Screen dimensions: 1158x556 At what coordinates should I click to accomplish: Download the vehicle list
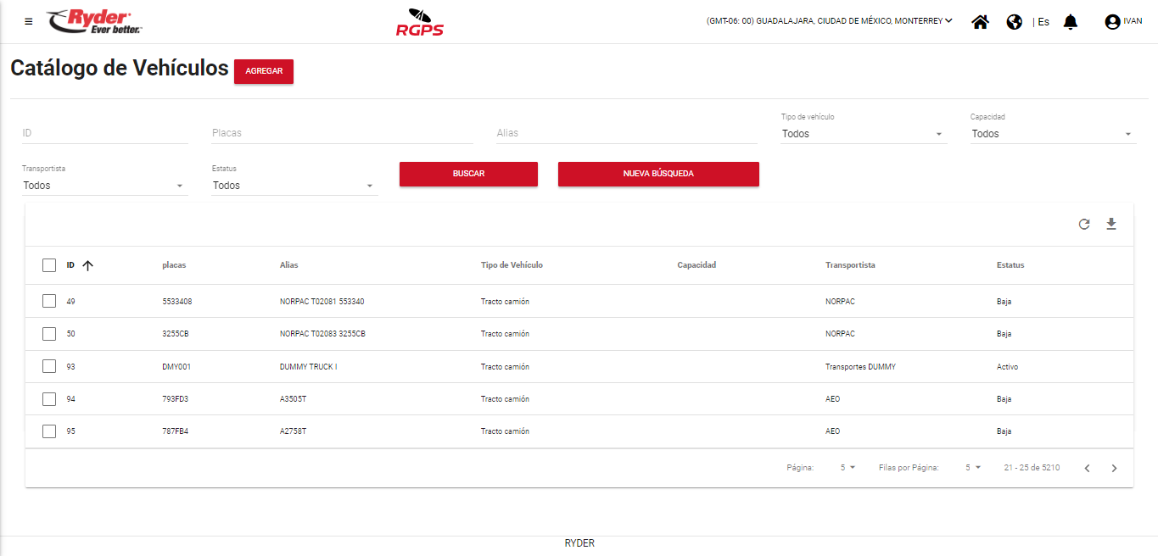click(1111, 225)
